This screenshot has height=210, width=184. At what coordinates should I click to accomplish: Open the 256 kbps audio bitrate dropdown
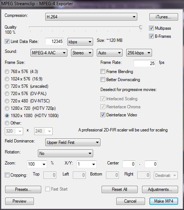(139, 53)
